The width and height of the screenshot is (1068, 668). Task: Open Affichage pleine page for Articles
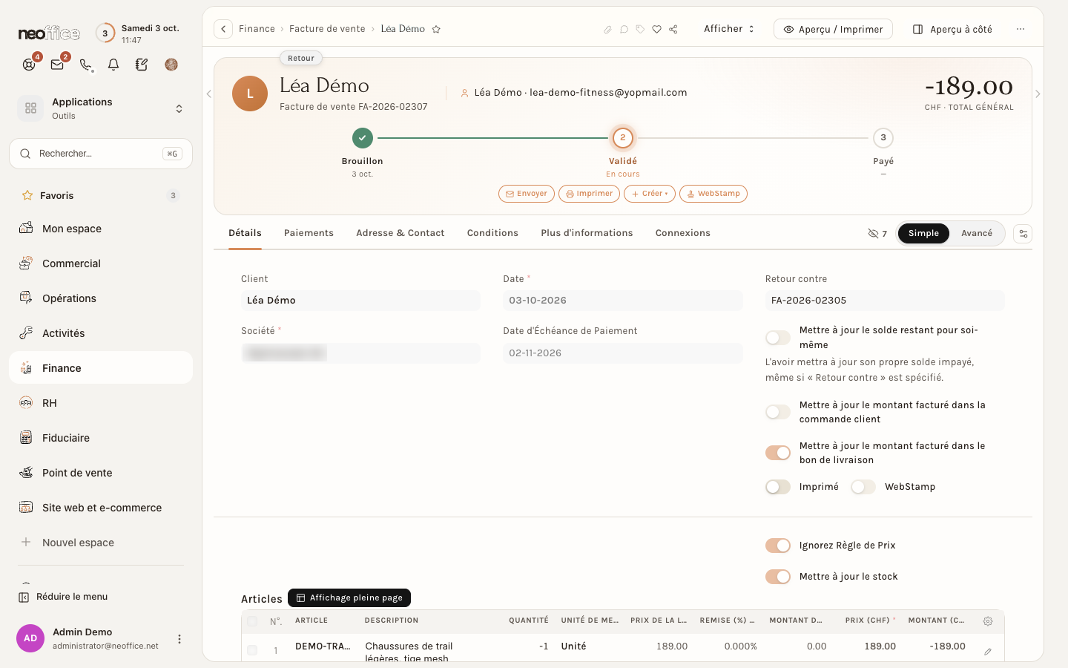click(x=349, y=598)
